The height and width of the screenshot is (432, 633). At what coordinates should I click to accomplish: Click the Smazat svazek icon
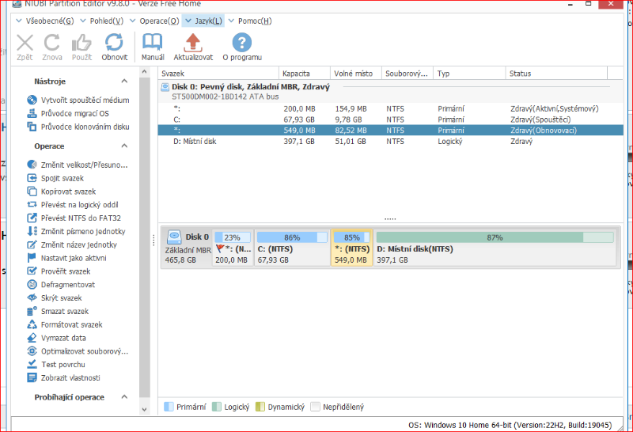tap(32, 311)
